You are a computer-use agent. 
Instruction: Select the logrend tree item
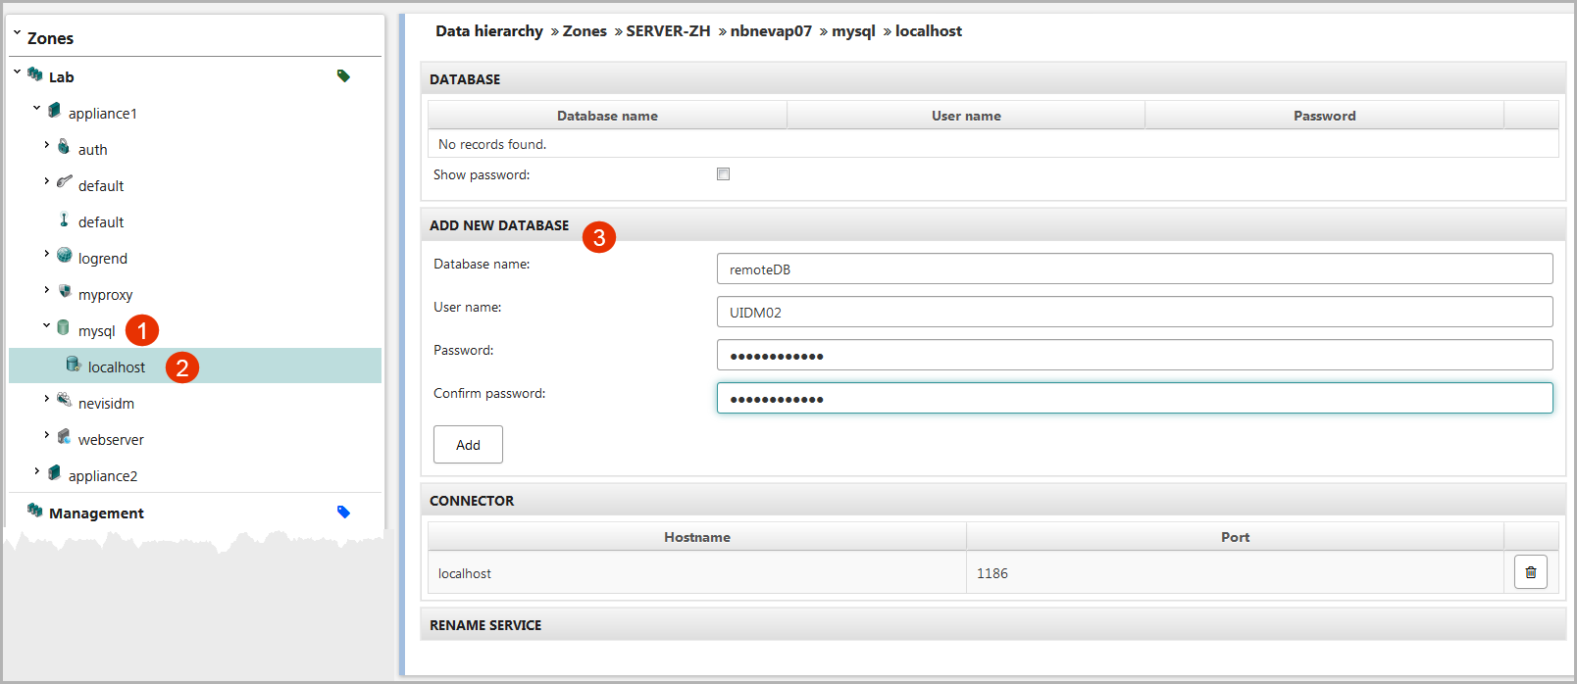point(103,259)
